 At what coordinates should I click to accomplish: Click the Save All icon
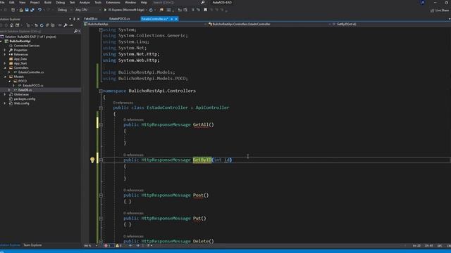tap(32, 10)
